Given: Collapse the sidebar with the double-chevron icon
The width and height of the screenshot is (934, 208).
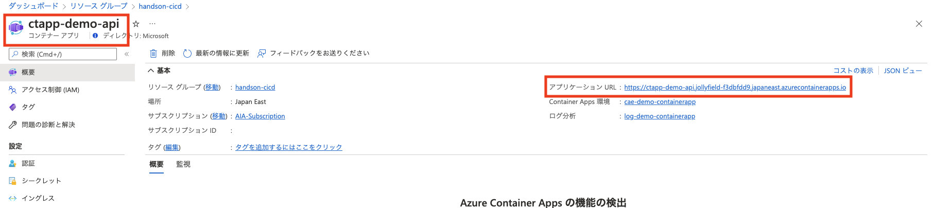Looking at the screenshot, I should [127, 54].
